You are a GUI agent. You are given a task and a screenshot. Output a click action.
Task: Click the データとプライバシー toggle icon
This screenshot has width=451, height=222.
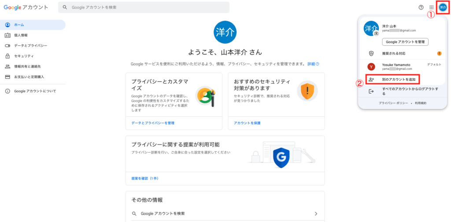click(x=8, y=46)
